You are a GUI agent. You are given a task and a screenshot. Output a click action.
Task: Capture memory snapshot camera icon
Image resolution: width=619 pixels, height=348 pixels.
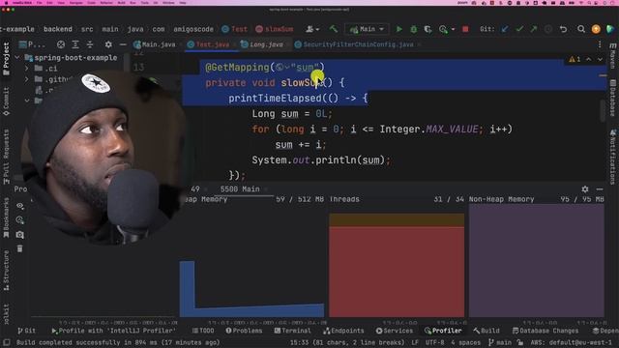pos(19,235)
